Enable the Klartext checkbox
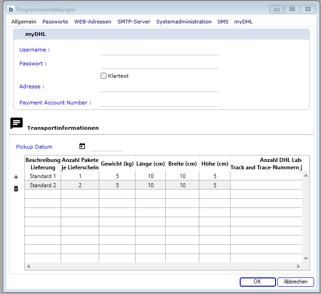Image resolution: width=321 pixels, height=294 pixels. 103,76
